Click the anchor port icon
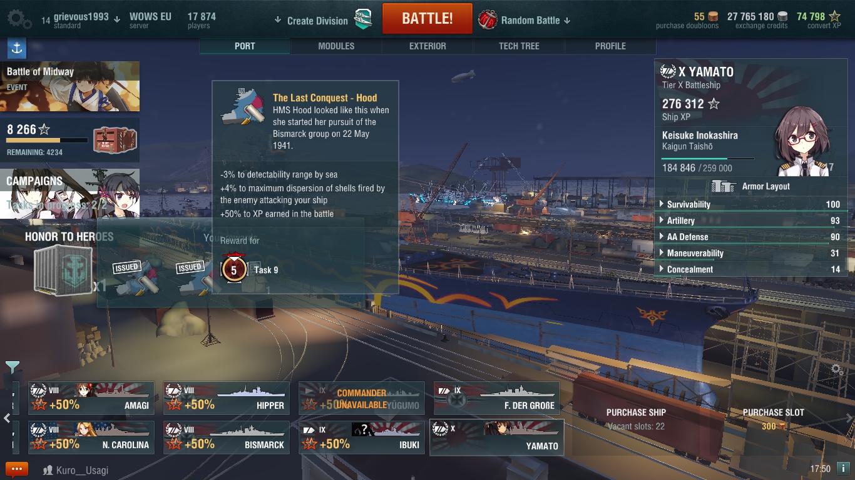 pos(16,48)
